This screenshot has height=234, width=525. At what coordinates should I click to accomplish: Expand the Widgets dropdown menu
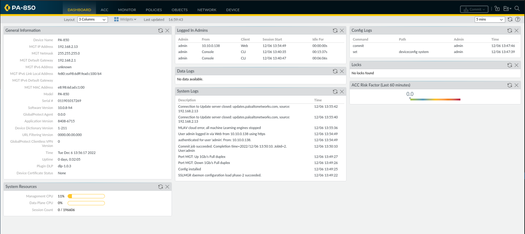tap(125, 19)
